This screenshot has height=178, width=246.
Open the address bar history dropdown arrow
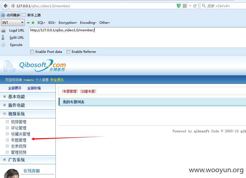pos(190,6)
